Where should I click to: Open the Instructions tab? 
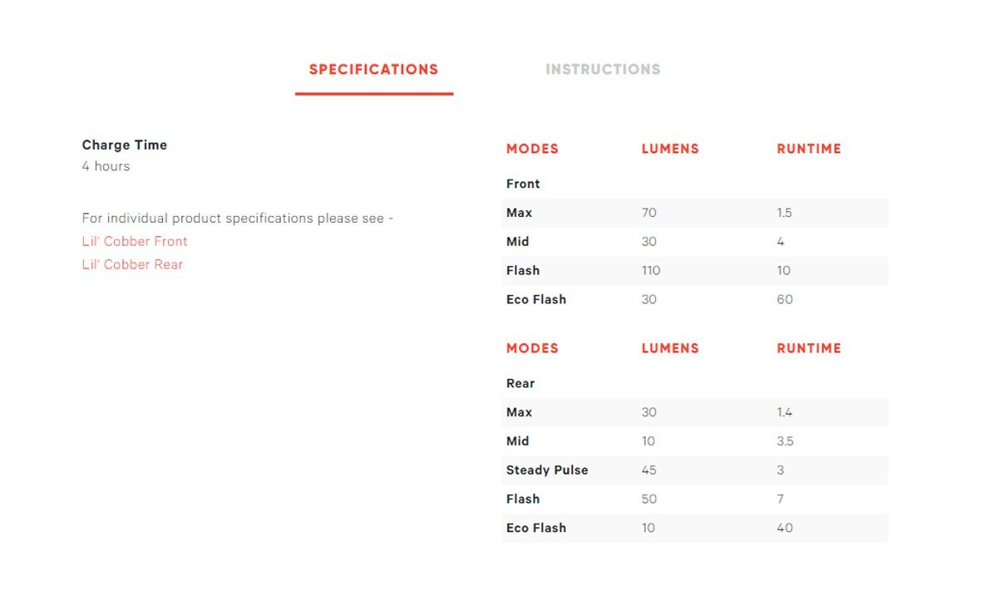pyautogui.click(x=603, y=70)
